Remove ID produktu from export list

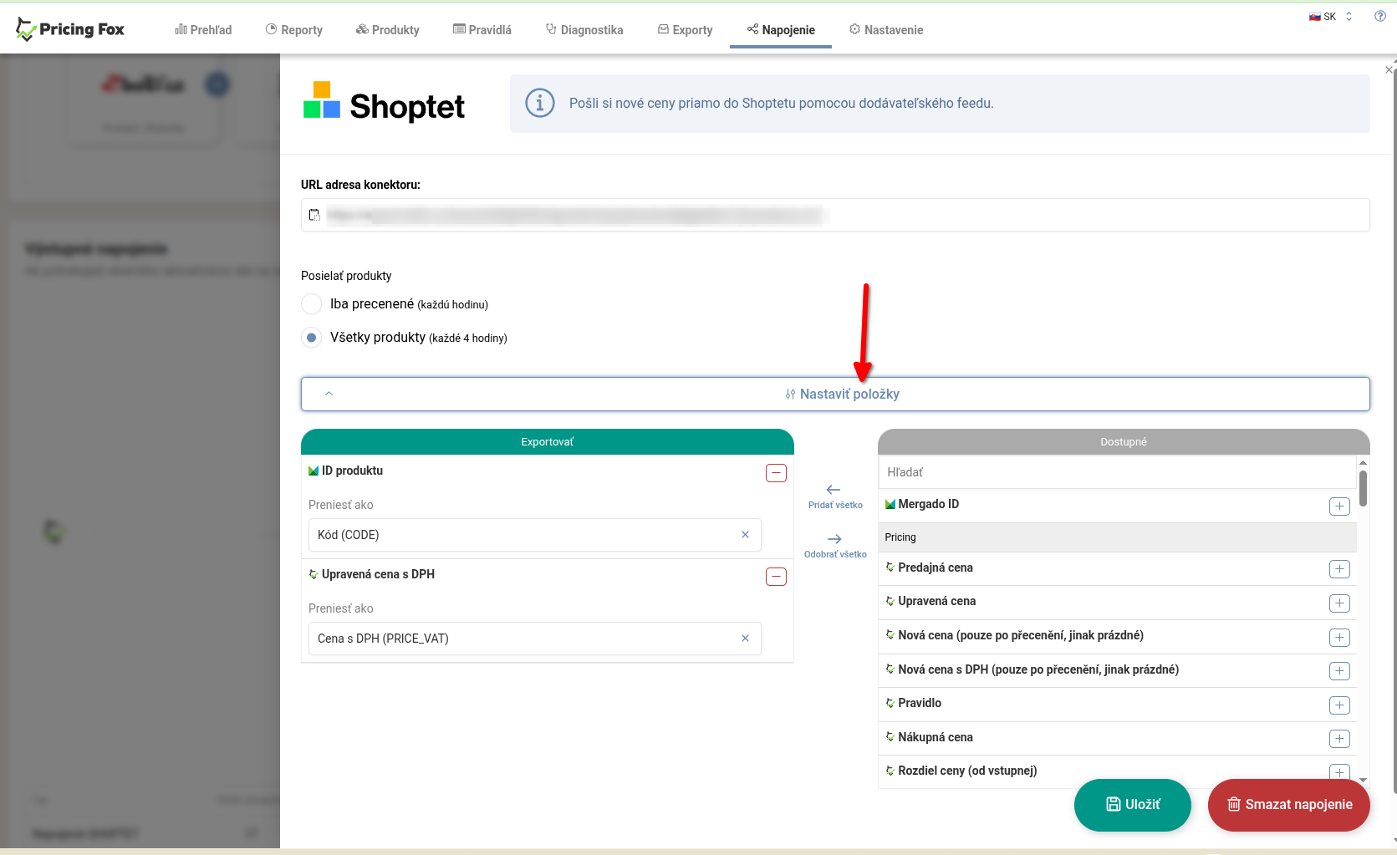coord(776,473)
